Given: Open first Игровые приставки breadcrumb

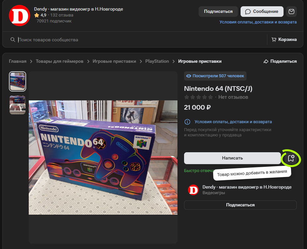Looking at the screenshot, I should [x=114, y=61].
